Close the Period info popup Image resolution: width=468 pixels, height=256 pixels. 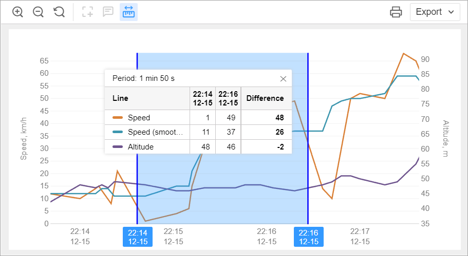click(x=283, y=79)
